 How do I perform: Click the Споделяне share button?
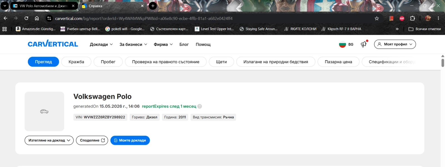tap(92, 140)
